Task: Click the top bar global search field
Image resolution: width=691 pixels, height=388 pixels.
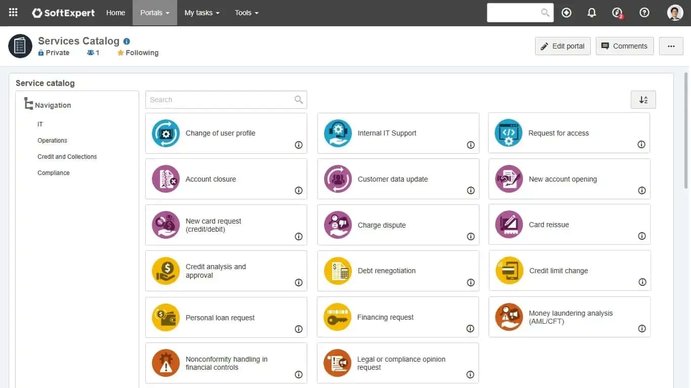Action: [x=520, y=13]
